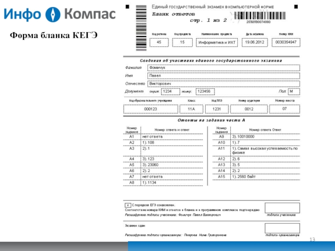Click the class field '11А'
The image size is (335, 251).
(191, 109)
